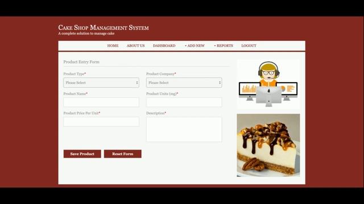Click the support agent illustration

(x=268, y=84)
